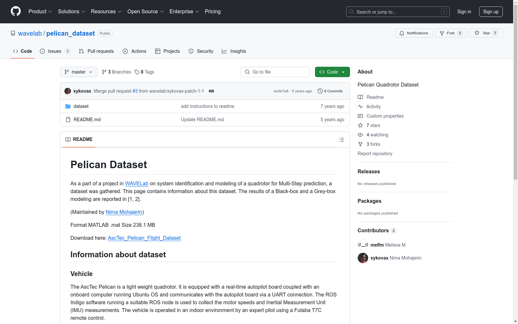Switch to the Security tab
This screenshot has height=324, width=518.
[x=201, y=51]
